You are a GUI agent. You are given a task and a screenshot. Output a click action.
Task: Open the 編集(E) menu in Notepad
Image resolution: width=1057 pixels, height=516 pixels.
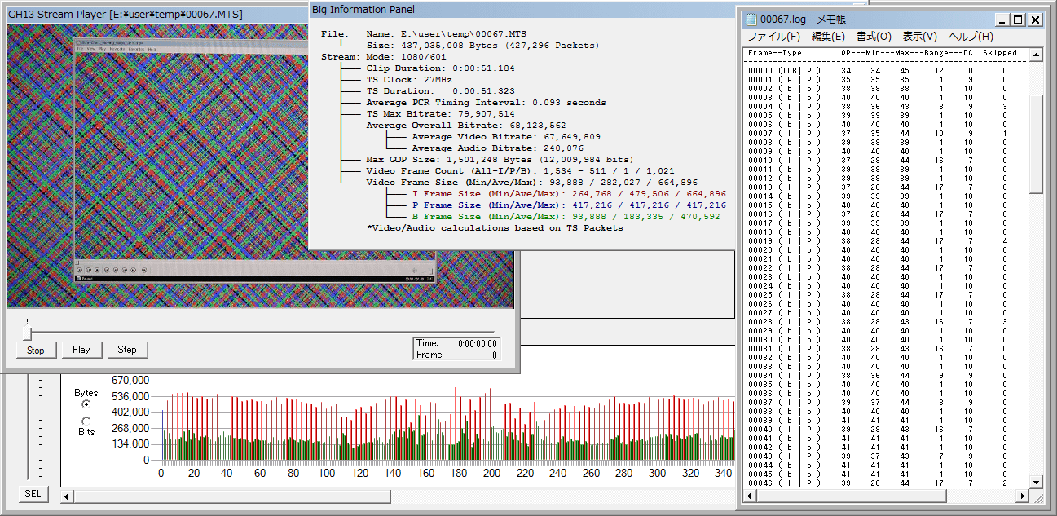coord(828,37)
